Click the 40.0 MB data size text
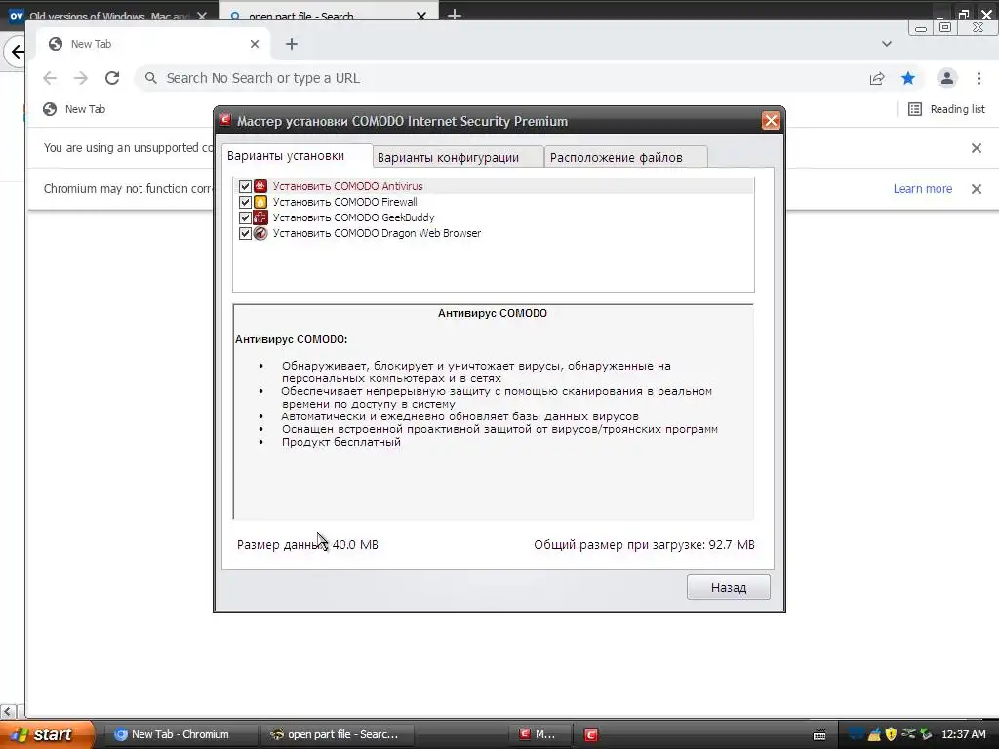The height and width of the screenshot is (749, 999). click(355, 544)
